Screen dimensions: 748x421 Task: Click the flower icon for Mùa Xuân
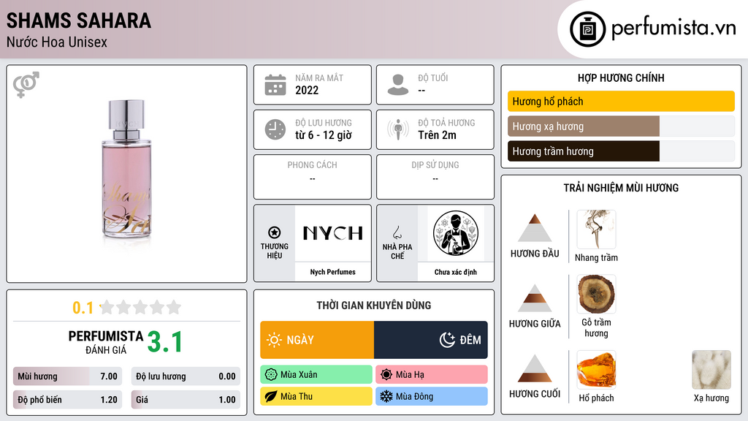271,375
